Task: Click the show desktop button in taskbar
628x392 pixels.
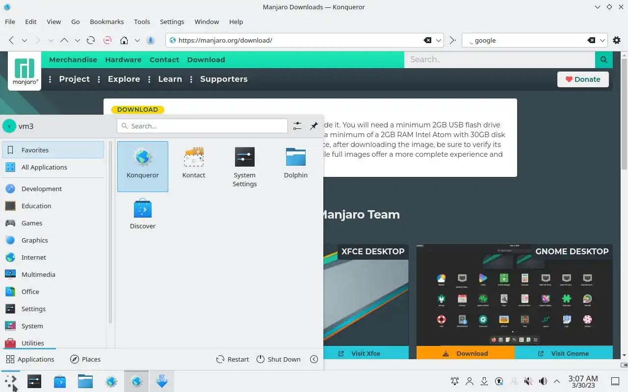Action: pos(615,381)
